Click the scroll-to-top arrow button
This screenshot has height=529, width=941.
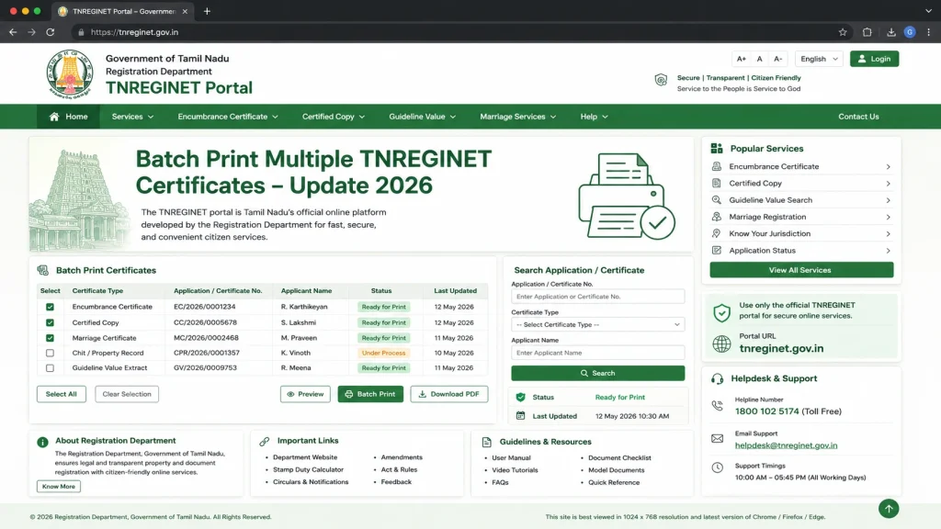[889, 509]
